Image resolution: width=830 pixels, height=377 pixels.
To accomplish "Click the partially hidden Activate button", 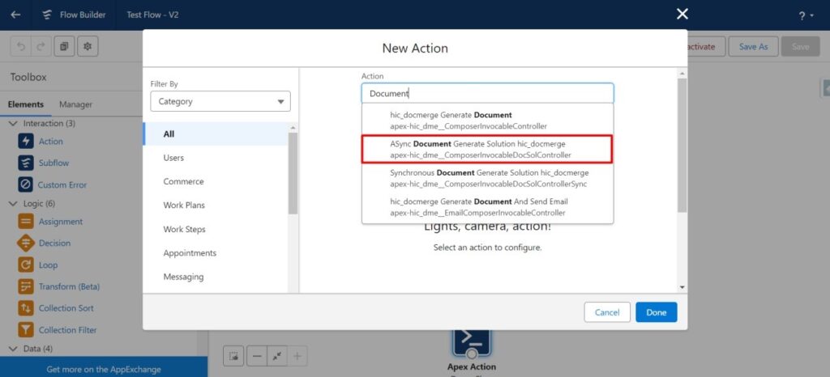I will 706,46.
